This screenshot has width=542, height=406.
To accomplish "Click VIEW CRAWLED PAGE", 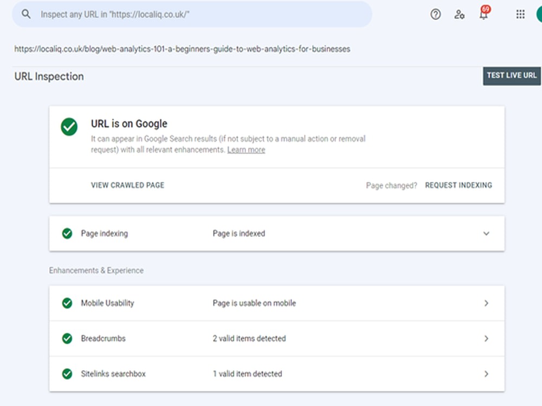I will point(127,185).
